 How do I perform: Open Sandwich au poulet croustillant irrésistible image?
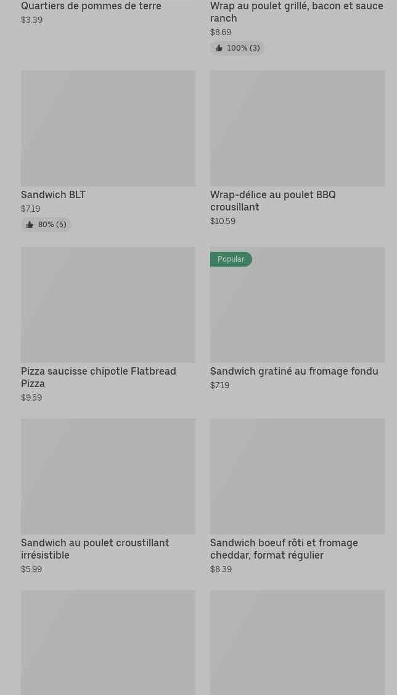pyautogui.click(x=108, y=477)
